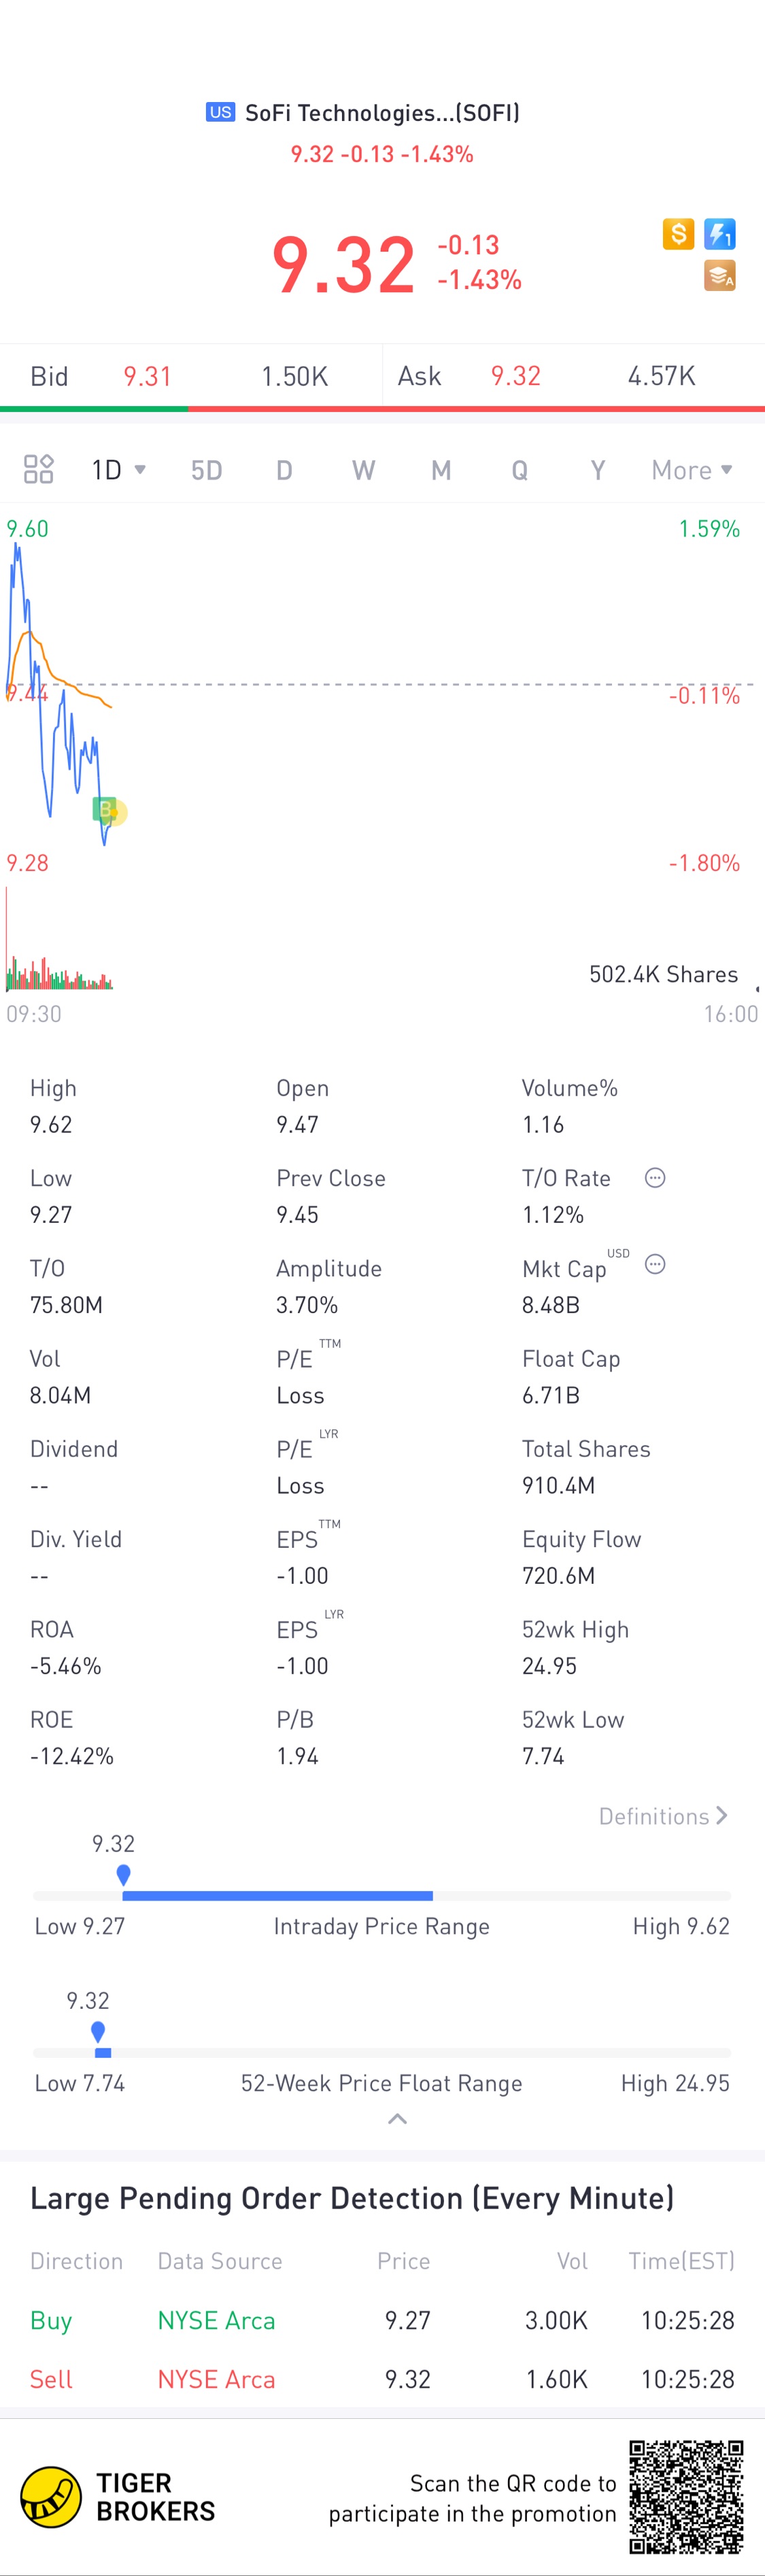Switch to the 5D chart tab
The height and width of the screenshot is (2576, 765).
(206, 470)
